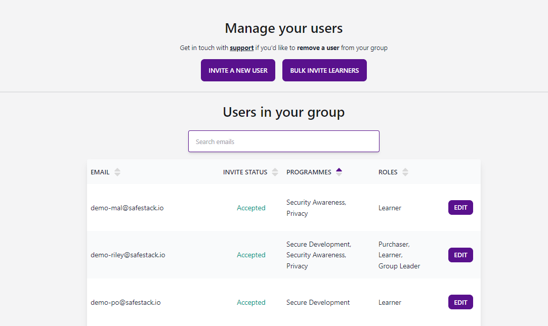Select the demo-mal@safestack.io email cell

127,208
